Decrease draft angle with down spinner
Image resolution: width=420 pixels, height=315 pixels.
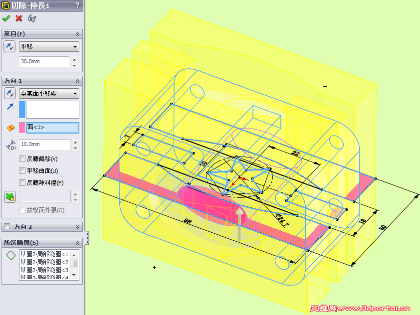pyautogui.click(x=75, y=200)
